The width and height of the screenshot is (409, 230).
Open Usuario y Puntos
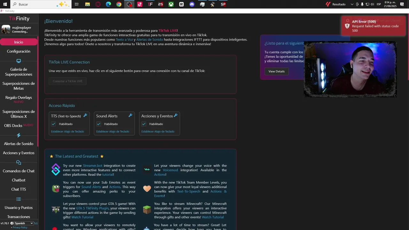(x=19, y=208)
